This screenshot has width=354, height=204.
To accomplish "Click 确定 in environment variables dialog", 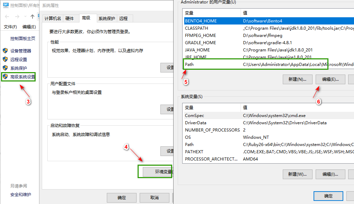I will [328, 196].
